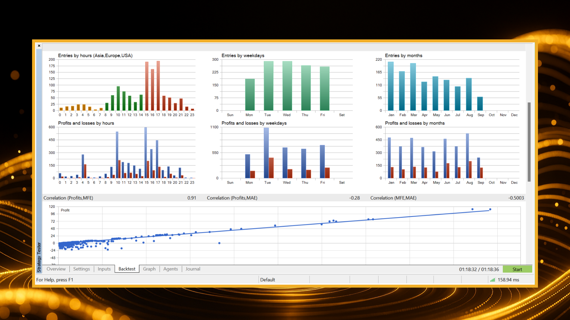This screenshot has height=320, width=570.
Task: Select the Backtest tab
Action: pyautogui.click(x=127, y=269)
